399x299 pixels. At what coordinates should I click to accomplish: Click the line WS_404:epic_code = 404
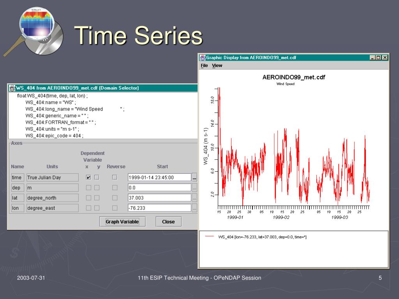pyautogui.click(x=54, y=135)
